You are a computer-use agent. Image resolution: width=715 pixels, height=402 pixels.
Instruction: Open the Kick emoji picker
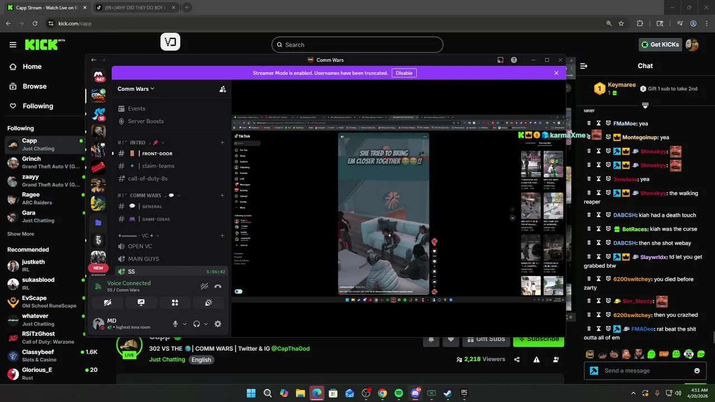(x=697, y=371)
